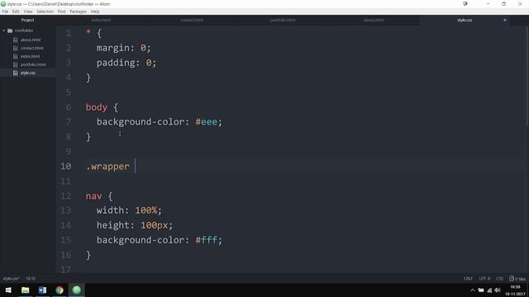Collapse the rootfolder tree arrow
This screenshot has width=529, height=297.
3,31
